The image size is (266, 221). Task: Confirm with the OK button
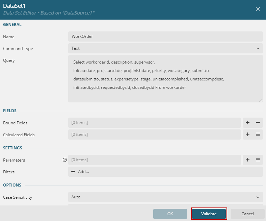tap(170, 214)
